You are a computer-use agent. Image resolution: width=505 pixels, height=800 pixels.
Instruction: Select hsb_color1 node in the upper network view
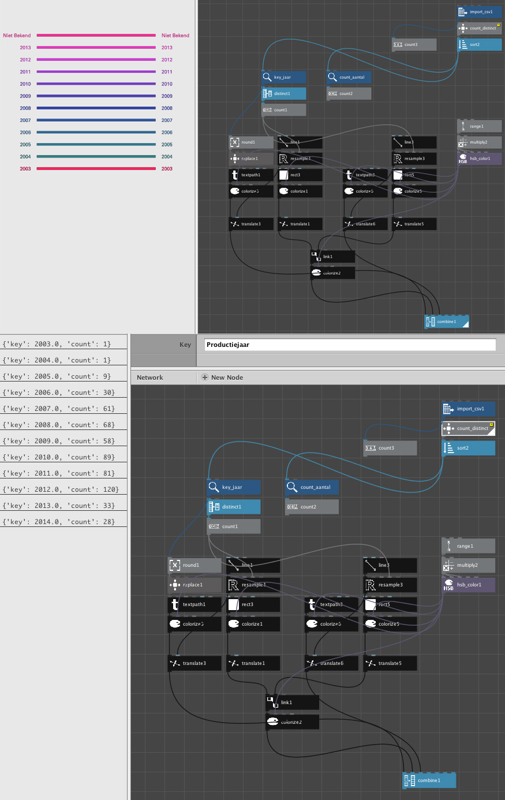pyautogui.click(x=480, y=158)
